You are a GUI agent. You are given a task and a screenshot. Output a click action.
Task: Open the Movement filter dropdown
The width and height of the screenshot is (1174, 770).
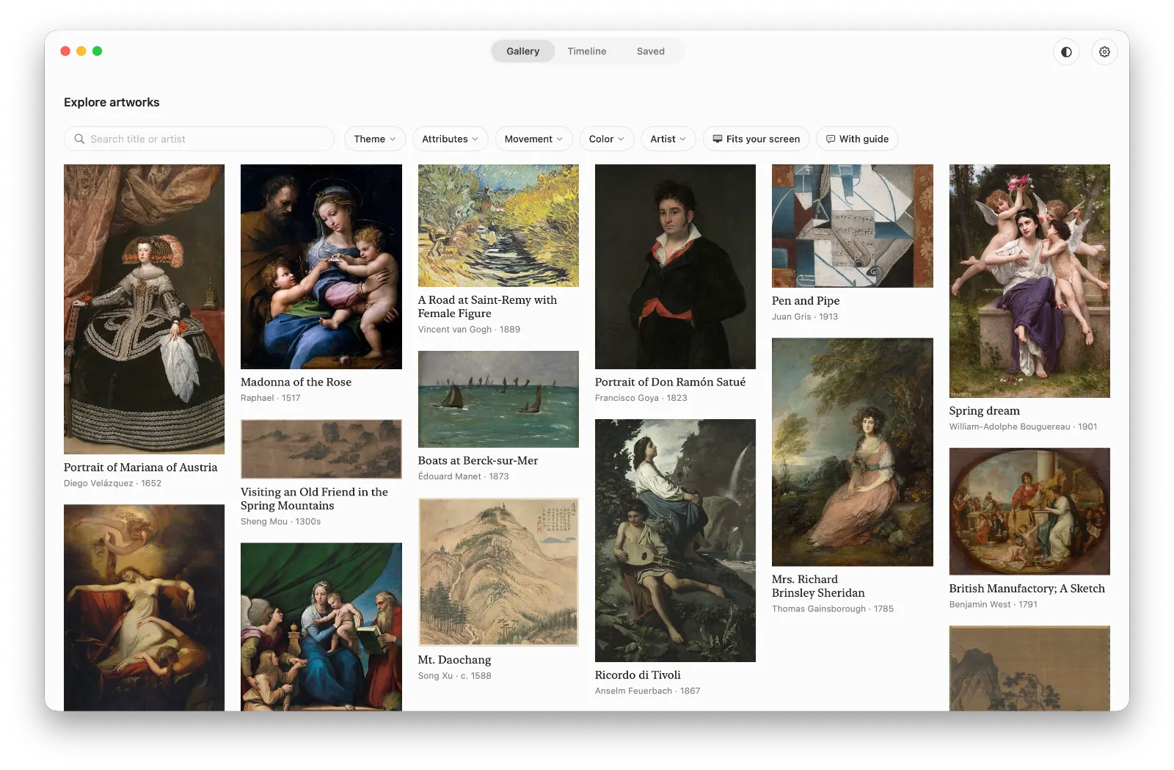533,139
